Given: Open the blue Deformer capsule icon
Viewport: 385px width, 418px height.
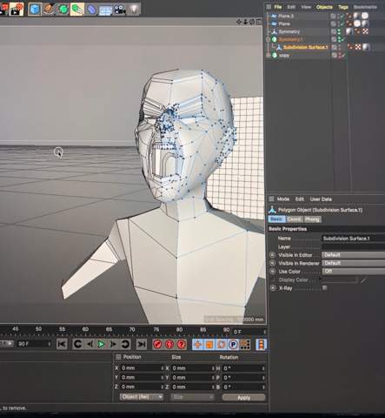Looking at the screenshot, I should (91, 10).
